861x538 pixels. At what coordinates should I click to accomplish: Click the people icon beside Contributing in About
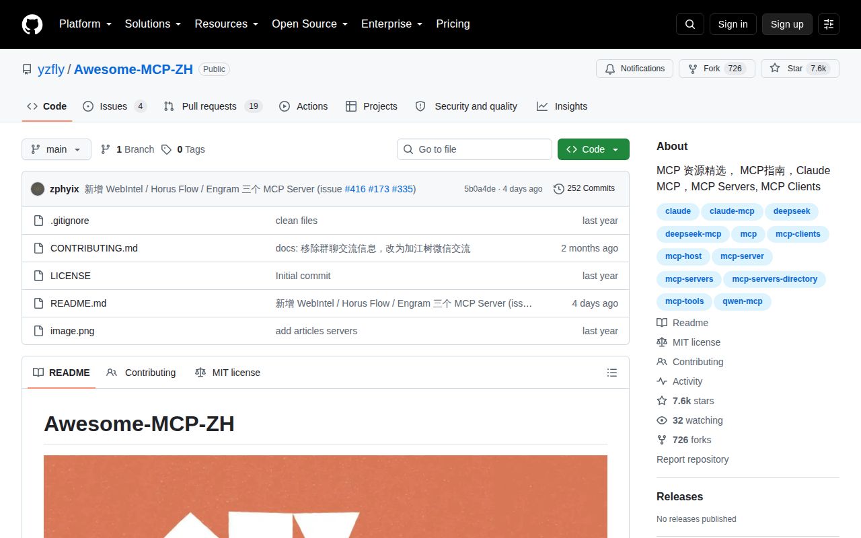662,362
